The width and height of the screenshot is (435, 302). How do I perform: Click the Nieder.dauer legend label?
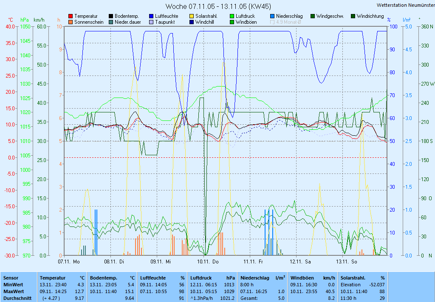127,22
